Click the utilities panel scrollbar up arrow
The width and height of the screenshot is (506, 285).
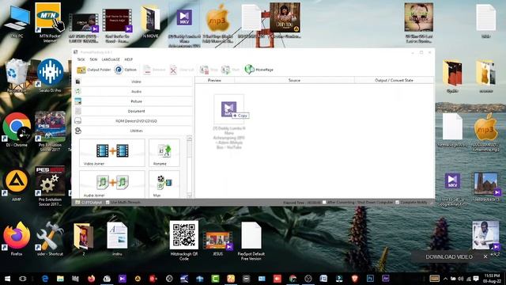coord(190,139)
